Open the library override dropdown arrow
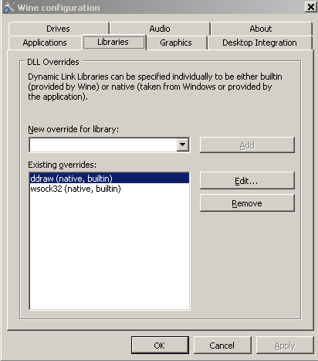The image size is (318, 361). tap(183, 145)
